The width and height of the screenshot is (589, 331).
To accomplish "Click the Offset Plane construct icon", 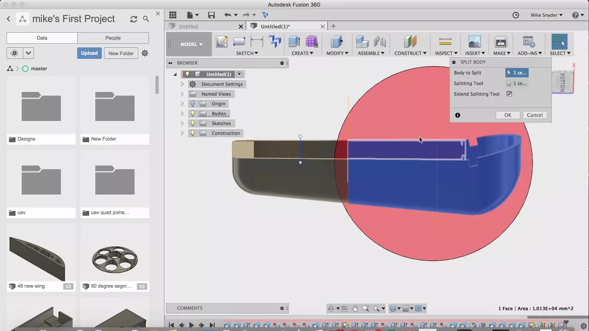I will pos(410,42).
